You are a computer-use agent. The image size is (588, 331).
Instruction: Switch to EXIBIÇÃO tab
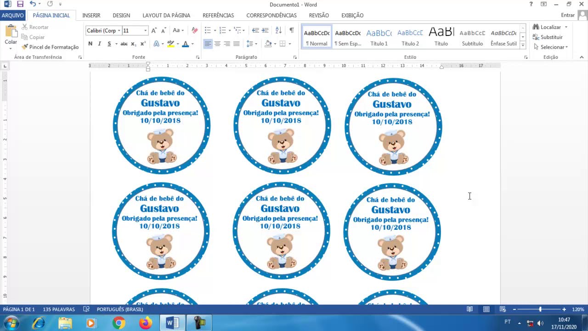click(352, 15)
